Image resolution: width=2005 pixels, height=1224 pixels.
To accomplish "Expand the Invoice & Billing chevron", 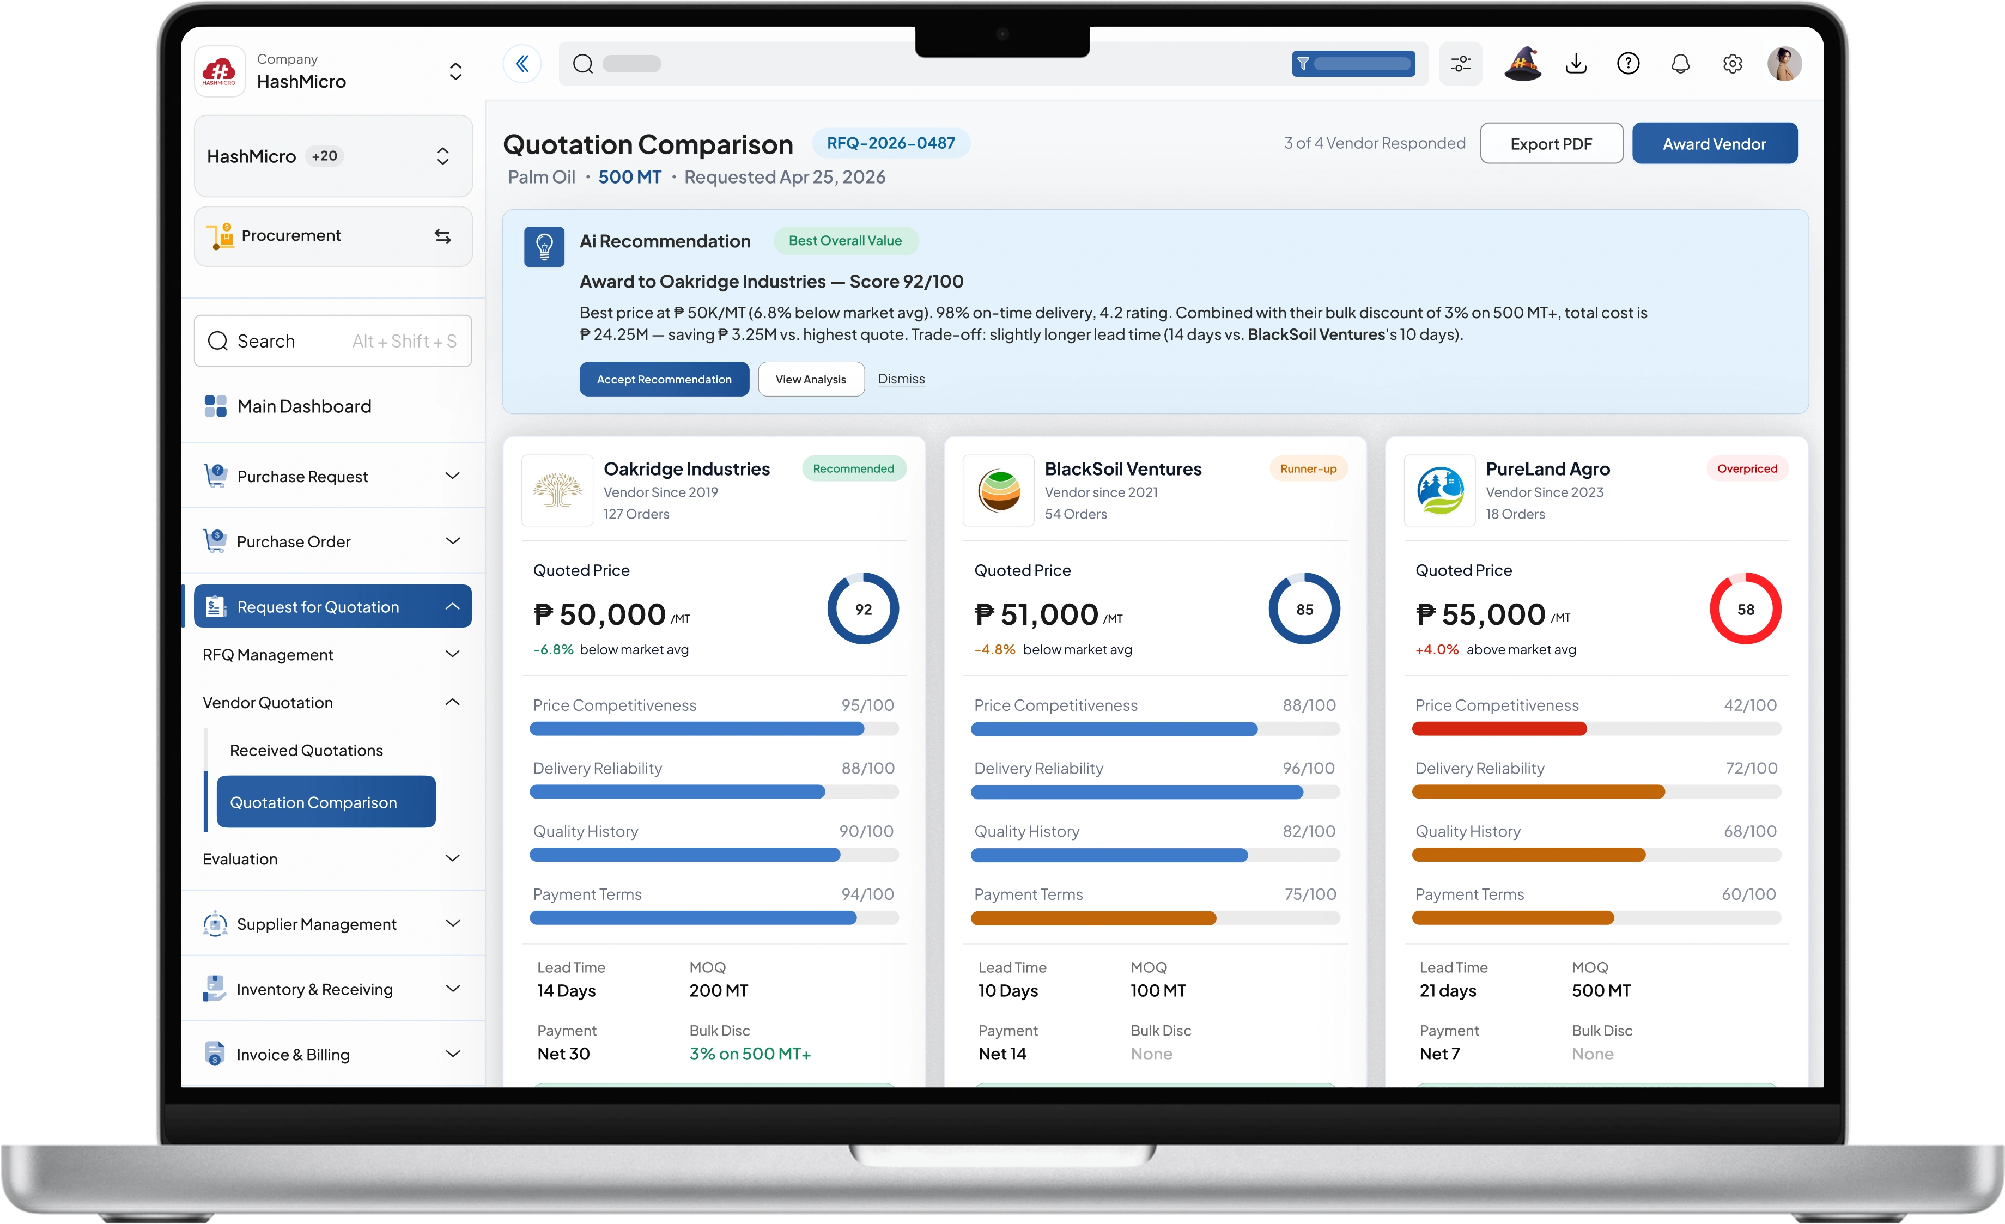I will pos(452,1053).
